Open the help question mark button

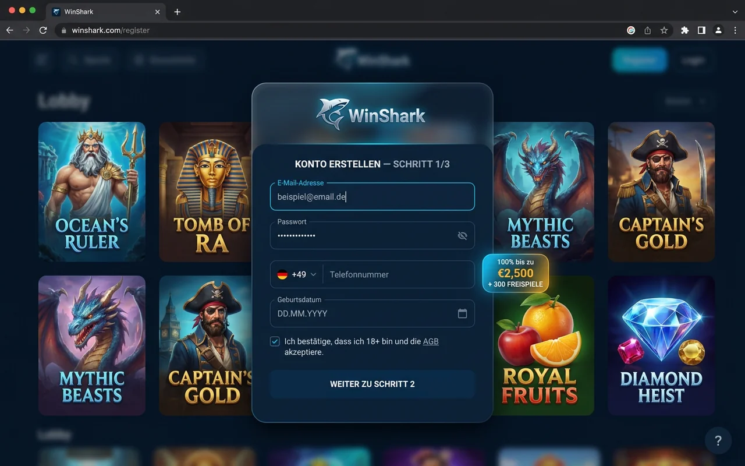718,440
